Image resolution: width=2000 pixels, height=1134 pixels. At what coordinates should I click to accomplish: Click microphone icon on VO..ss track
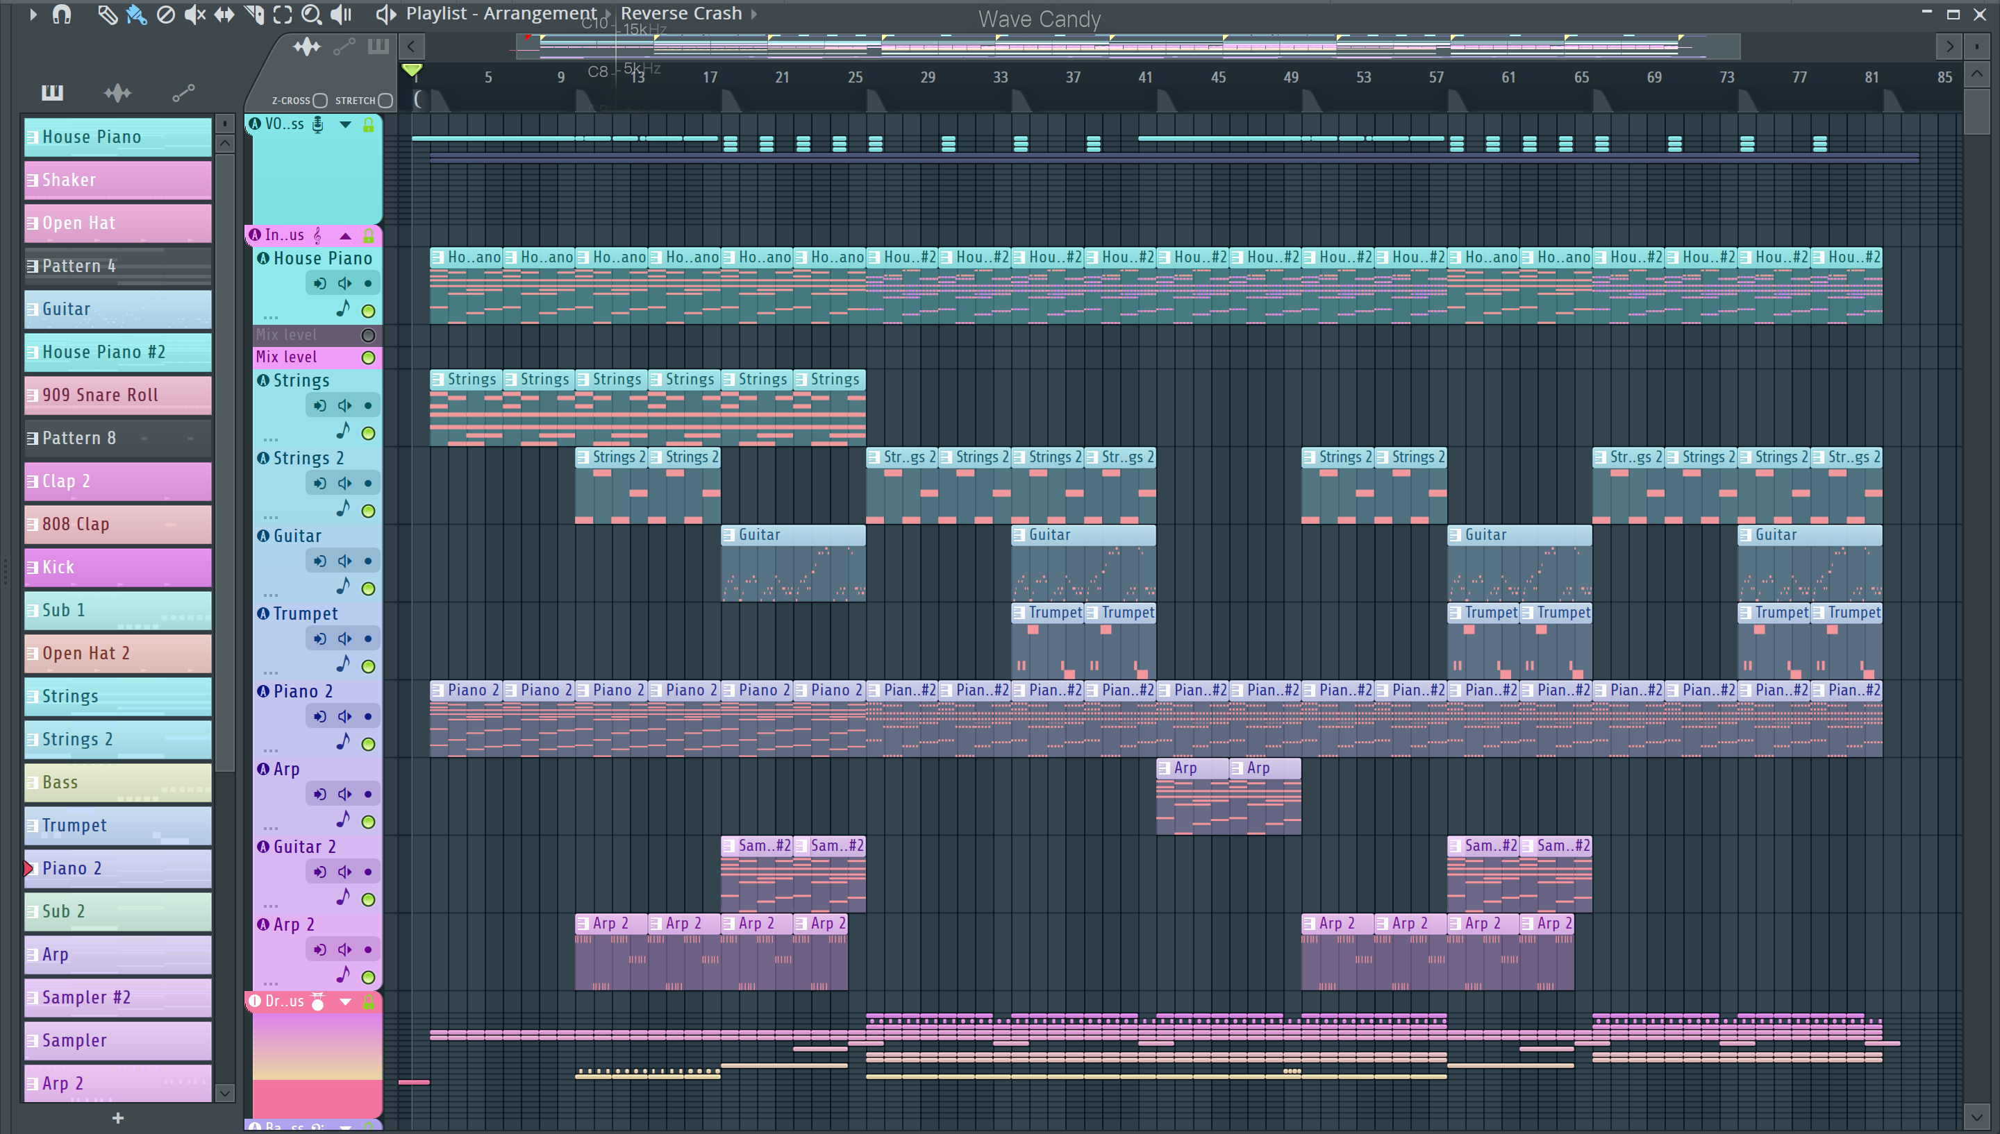tap(318, 125)
